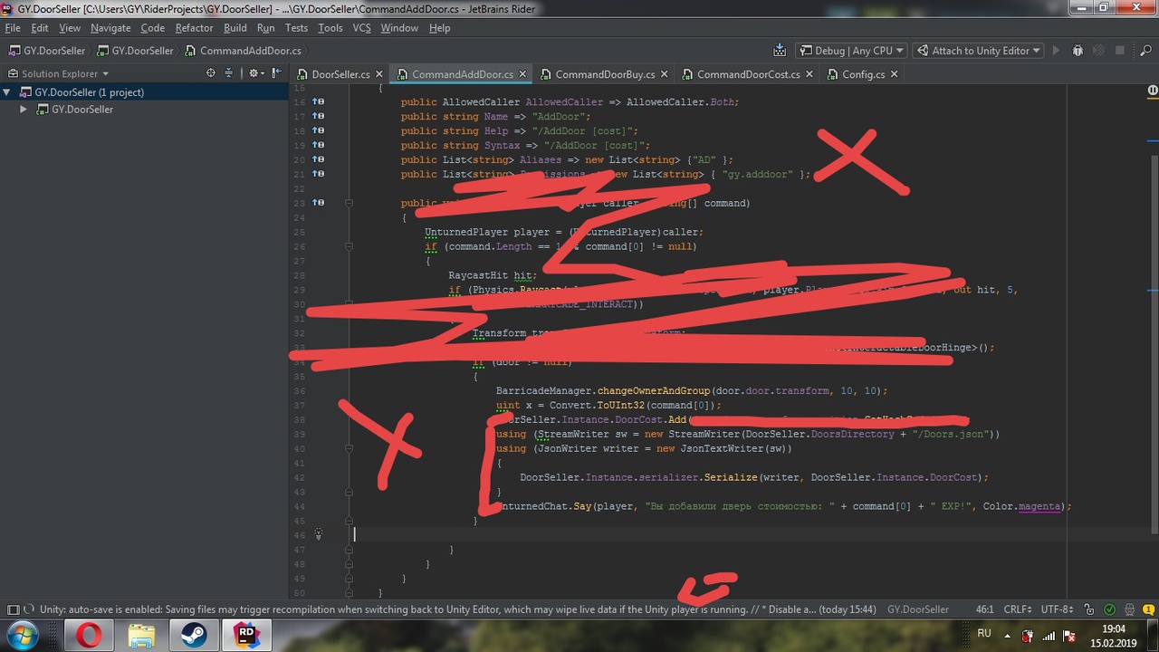Click the Run (play) toolbar button
Screen dimensions: 1159x652
click(1056, 51)
